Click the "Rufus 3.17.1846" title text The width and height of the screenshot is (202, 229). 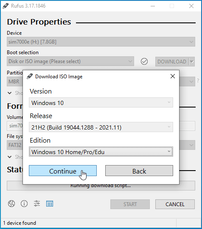[x=28, y=6]
